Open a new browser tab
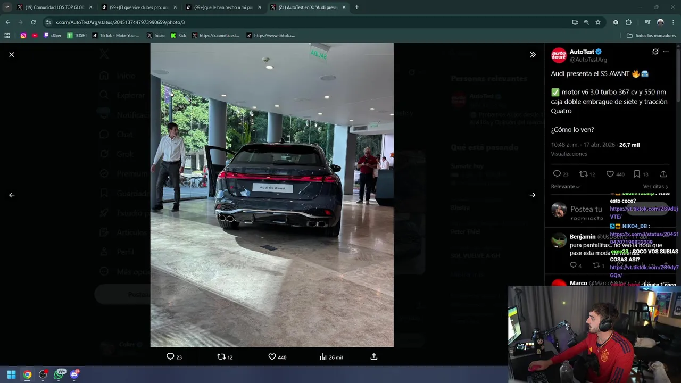Screen dimensions: 681x383 click(x=356, y=7)
